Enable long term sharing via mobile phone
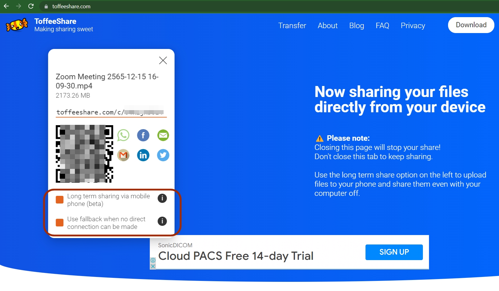The width and height of the screenshot is (499, 291). click(x=59, y=200)
